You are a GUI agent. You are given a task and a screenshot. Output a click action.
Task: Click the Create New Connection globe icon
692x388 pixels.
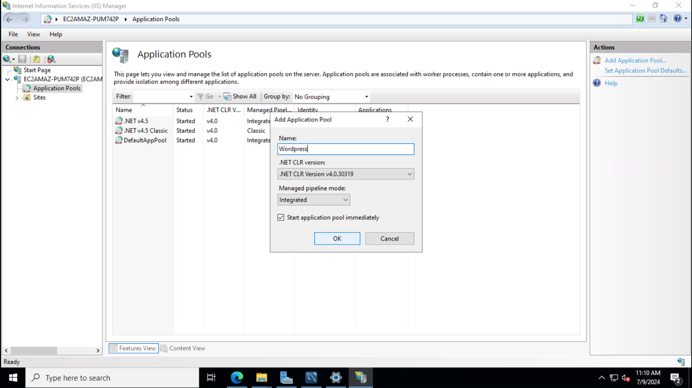[7, 59]
